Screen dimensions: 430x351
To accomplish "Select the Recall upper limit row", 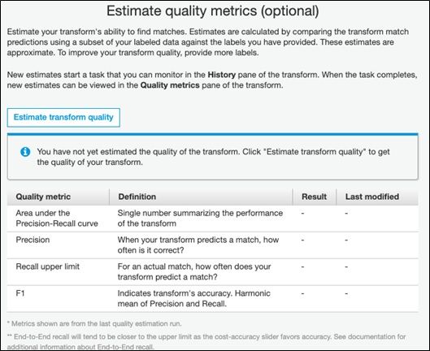I will point(212,271).
